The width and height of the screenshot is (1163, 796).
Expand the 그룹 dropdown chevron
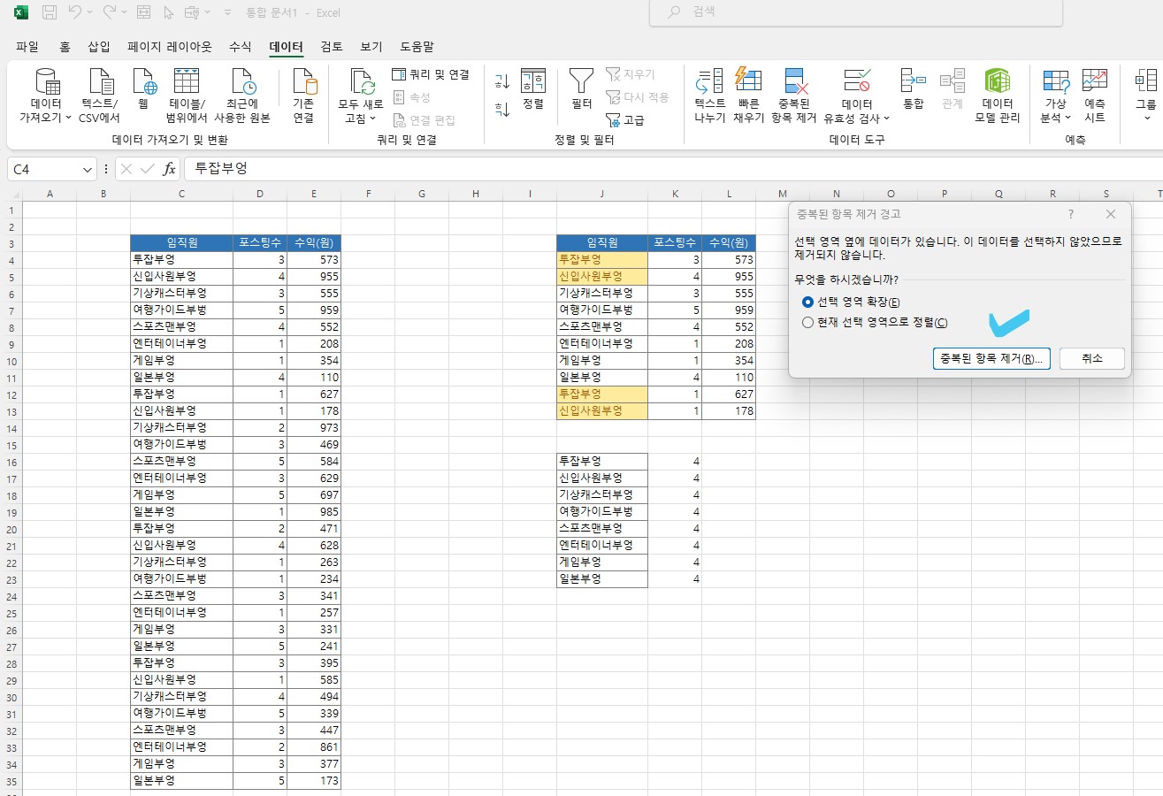[x=1146, y=117]
